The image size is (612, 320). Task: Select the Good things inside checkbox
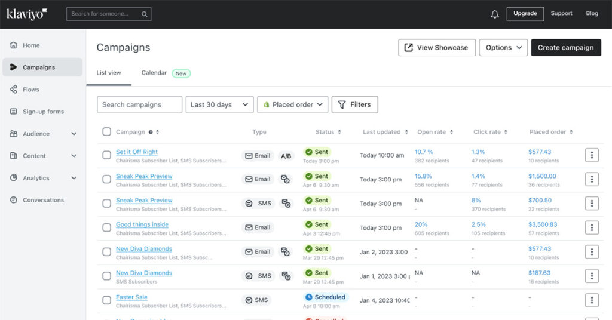pos(106,227)
